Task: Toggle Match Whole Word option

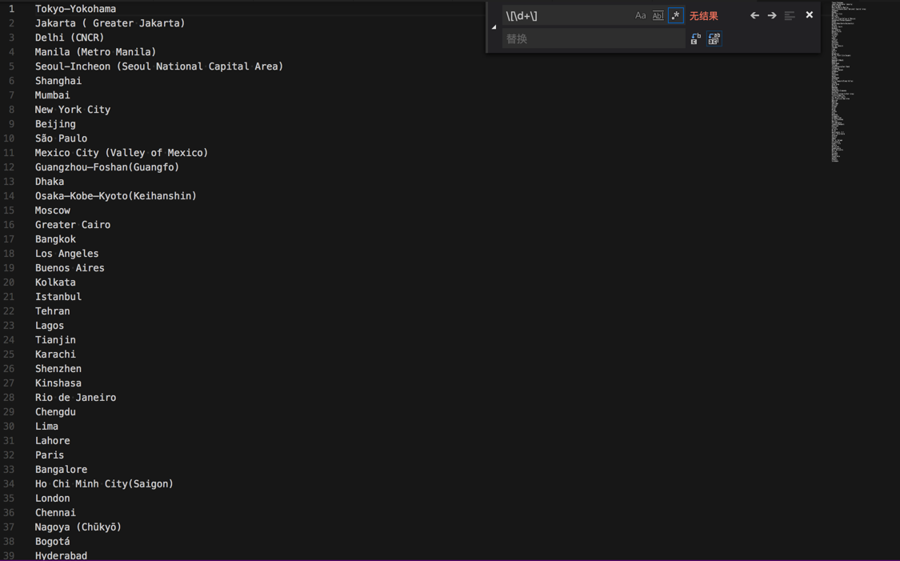Action: pyautogui.click(x=658, y=15)
